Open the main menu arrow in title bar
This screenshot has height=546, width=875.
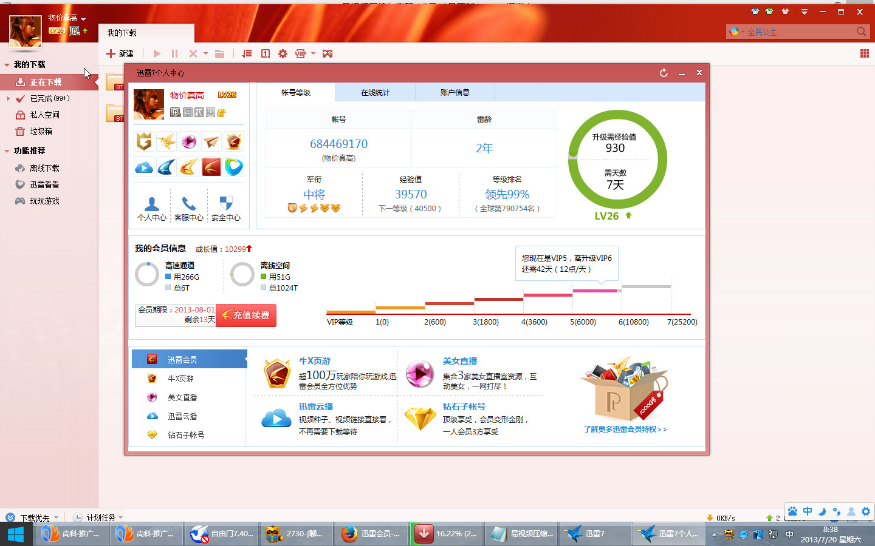(x=804, y=12)
